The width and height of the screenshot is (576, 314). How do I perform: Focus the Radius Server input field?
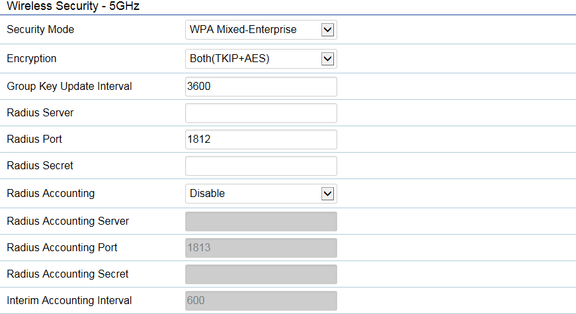coord(261,113)
